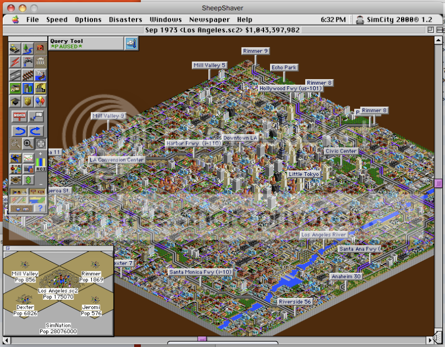Select the Landscape trees and water tool
Image resolution: width=445 pixels, height=347 pixels.
click(x=27, y=48)
